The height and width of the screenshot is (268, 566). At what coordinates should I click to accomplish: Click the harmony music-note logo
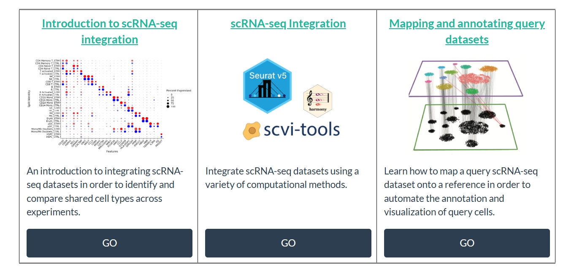[x=317, y=103]
